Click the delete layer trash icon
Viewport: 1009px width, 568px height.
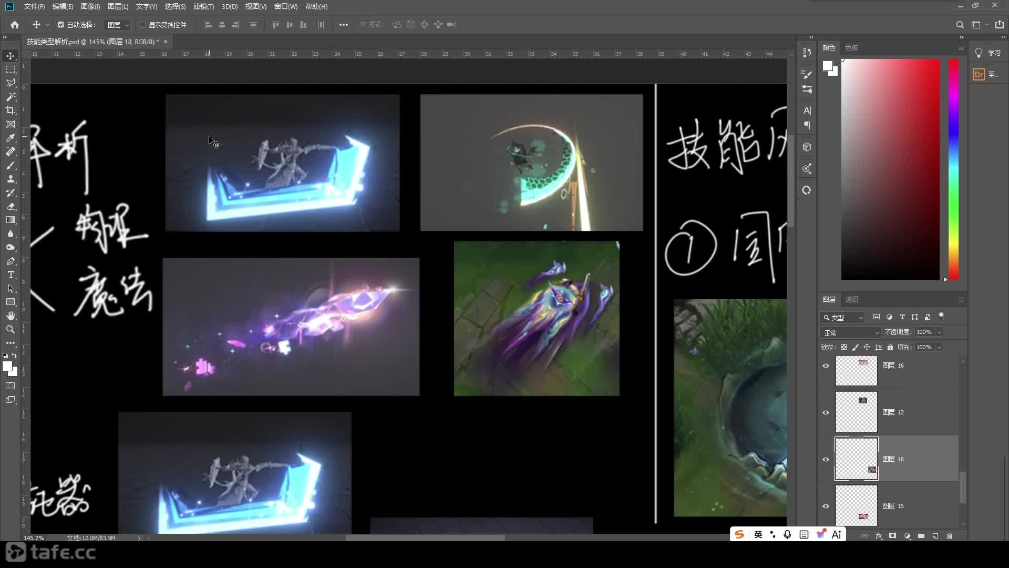tap(949, 535)
